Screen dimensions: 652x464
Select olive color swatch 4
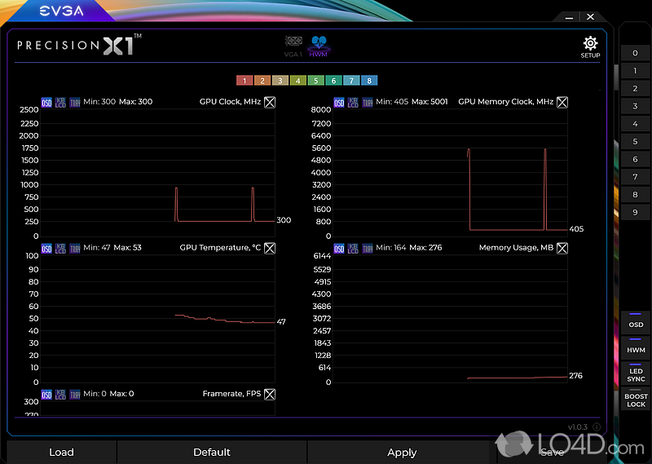coord(298,80)
